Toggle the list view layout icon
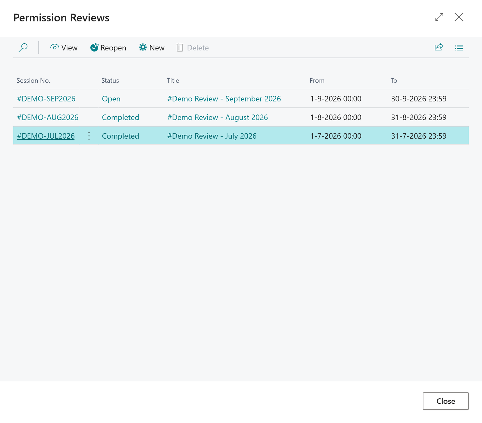This screenshot has height=423, width=482. [x=459, y=48]
